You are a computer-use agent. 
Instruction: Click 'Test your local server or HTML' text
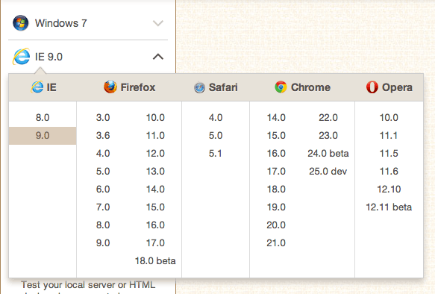click(88, 285)
